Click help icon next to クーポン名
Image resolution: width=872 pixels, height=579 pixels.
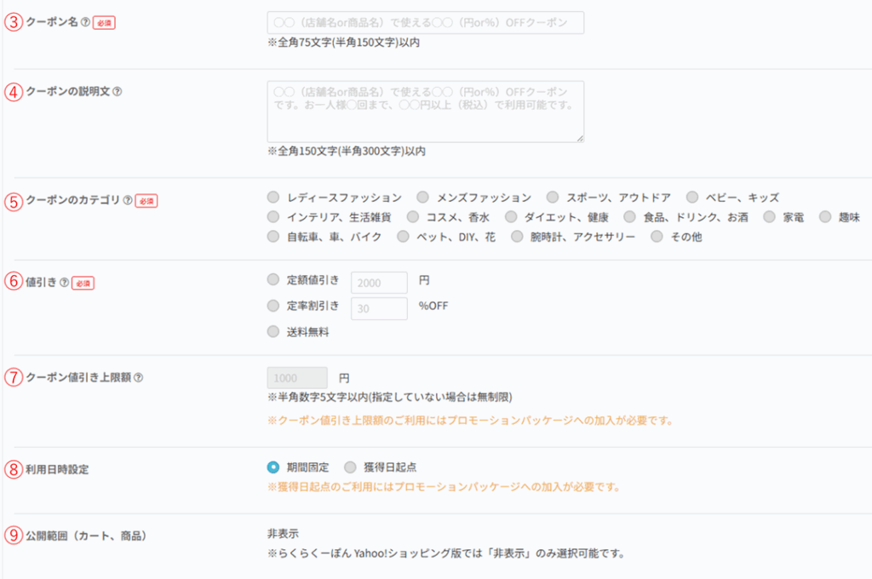point(85,23)
